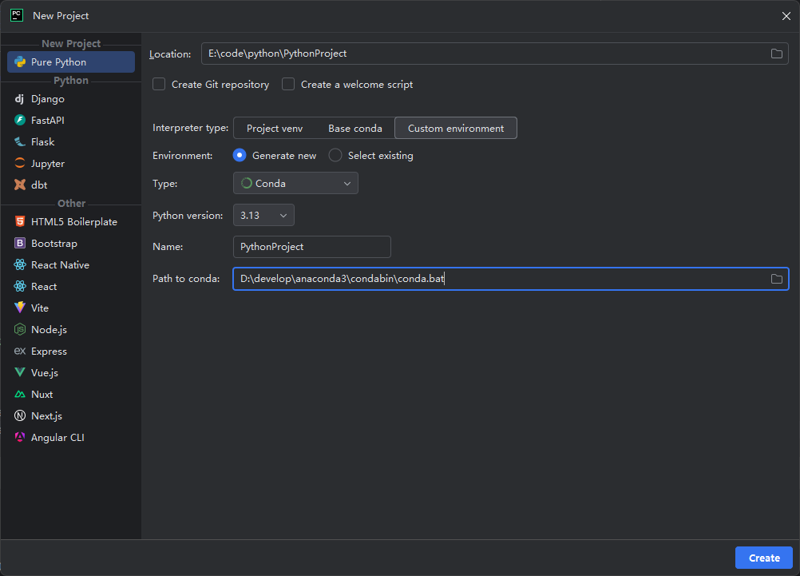
Task: Browse for project location folder
Action: click(777, 54)
